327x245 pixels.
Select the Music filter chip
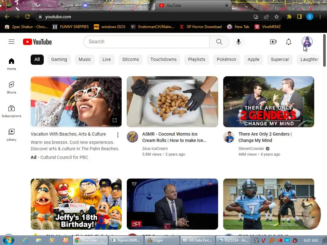click(85, 59)
